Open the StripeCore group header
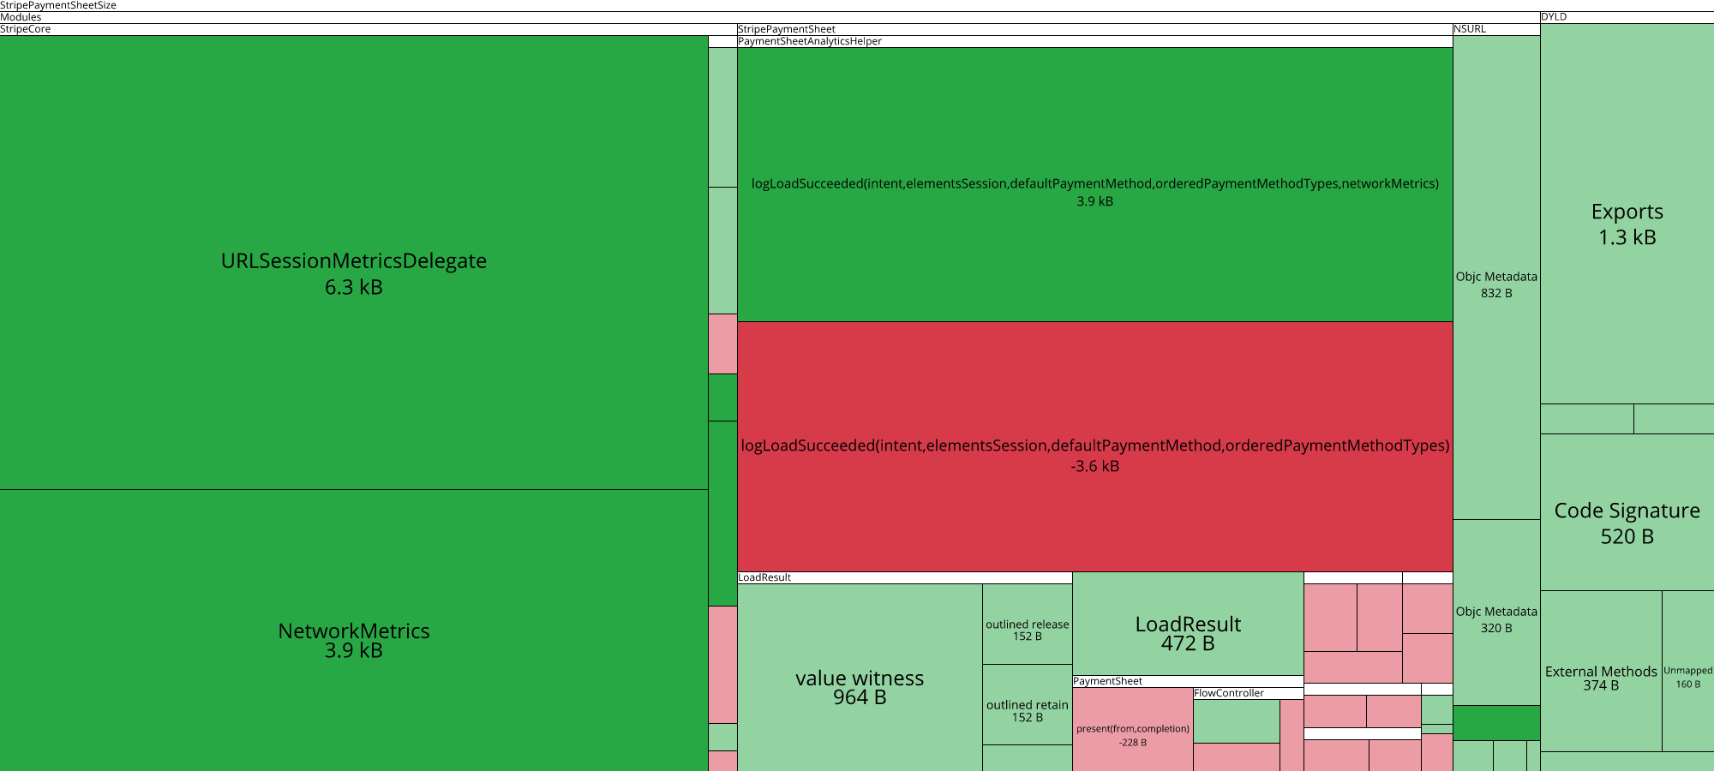Screen dimensions: 1714x771 tap(26, 29)
